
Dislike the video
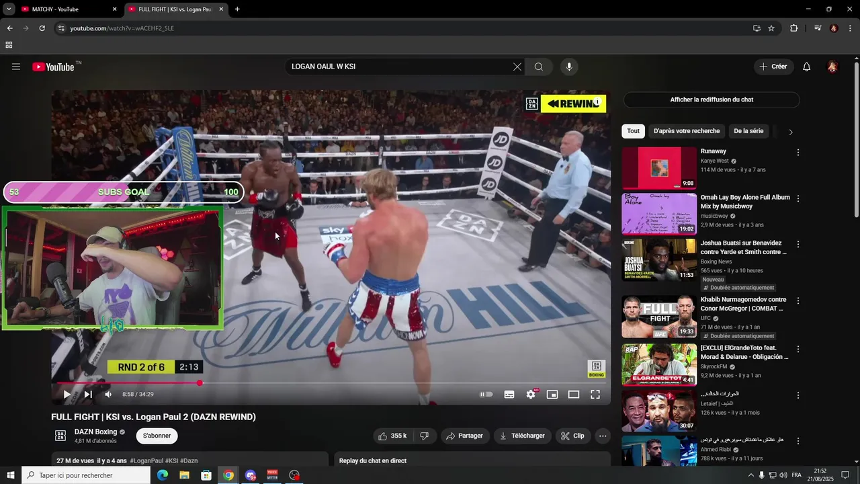click(424, 436)
